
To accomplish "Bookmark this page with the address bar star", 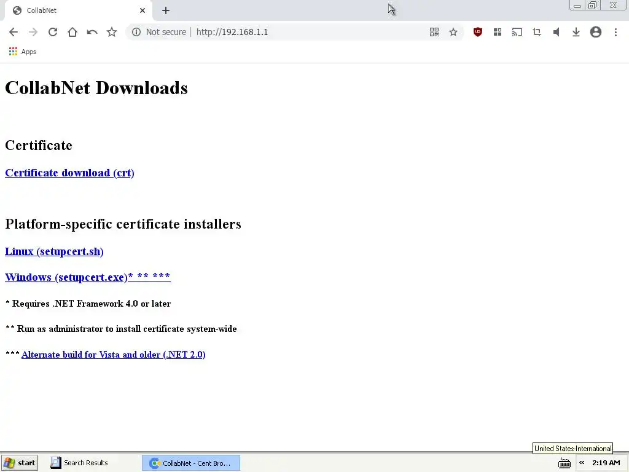I will (453, 32).
